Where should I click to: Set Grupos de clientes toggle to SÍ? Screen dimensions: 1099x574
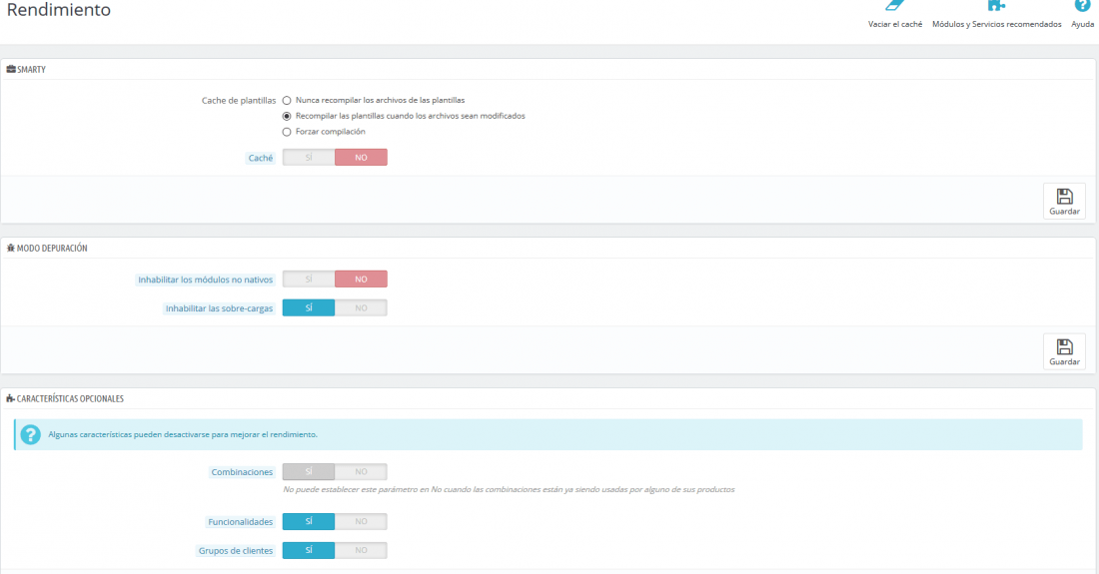click(309, 550)
